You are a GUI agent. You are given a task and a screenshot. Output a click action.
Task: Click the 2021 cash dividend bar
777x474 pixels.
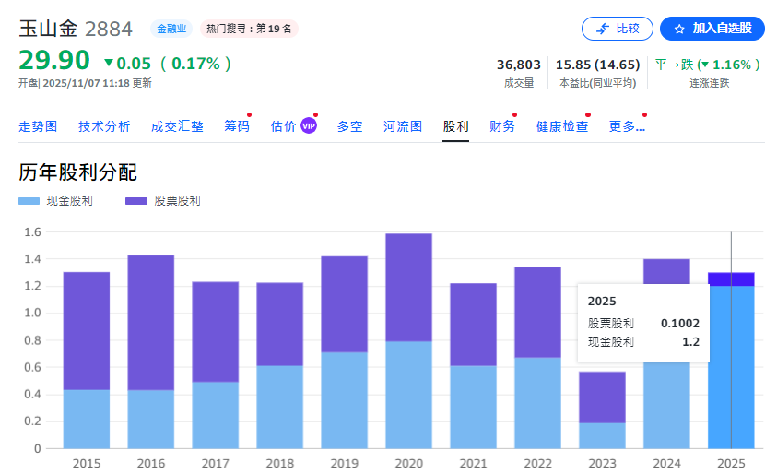coord(473,407)
